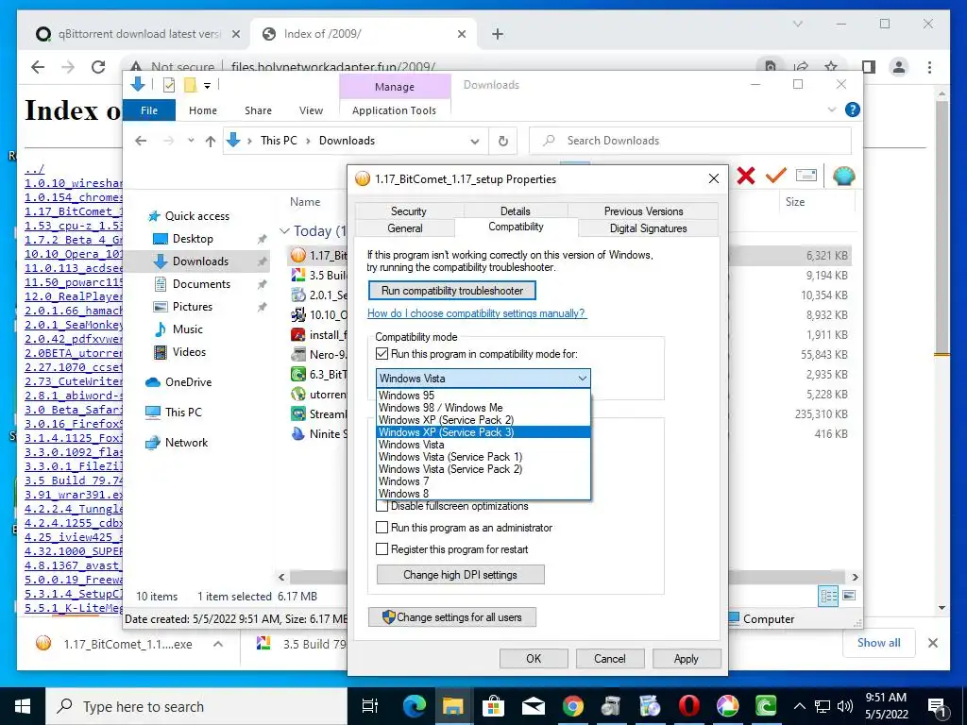
Task: Click Explorer help question mark icon
Action: point(853,110)
